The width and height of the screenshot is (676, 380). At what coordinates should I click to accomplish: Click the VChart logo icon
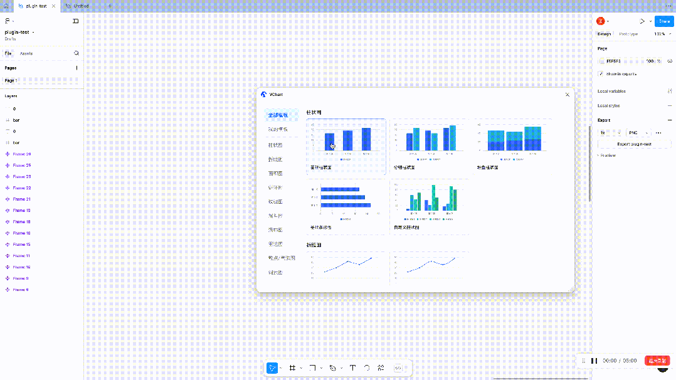point(264,95)
